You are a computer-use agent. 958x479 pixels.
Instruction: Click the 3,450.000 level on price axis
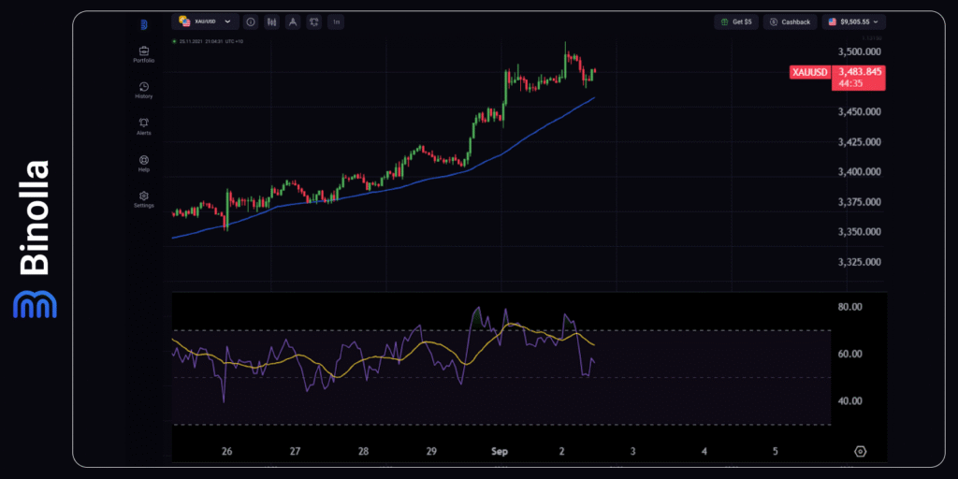[x=859, y=112]
